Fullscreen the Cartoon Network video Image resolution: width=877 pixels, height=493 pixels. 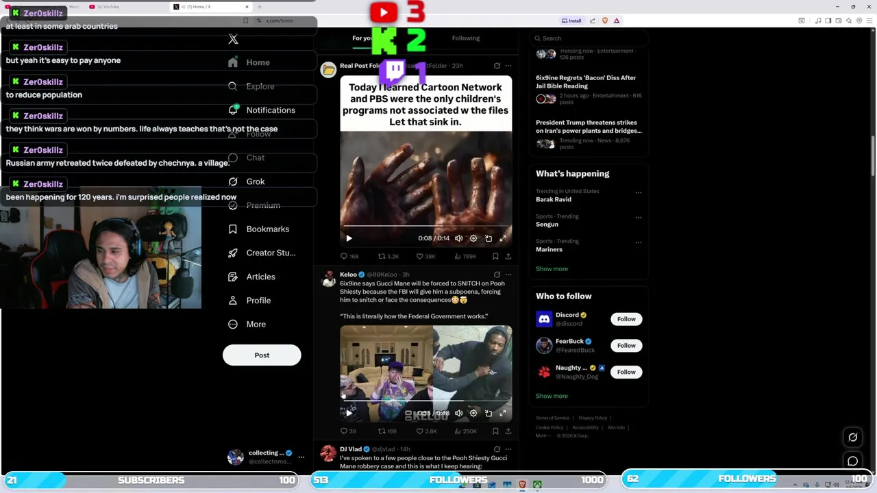tap(503, 238)
